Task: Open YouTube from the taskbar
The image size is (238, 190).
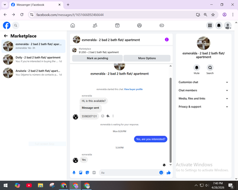Action: (29, 185)
